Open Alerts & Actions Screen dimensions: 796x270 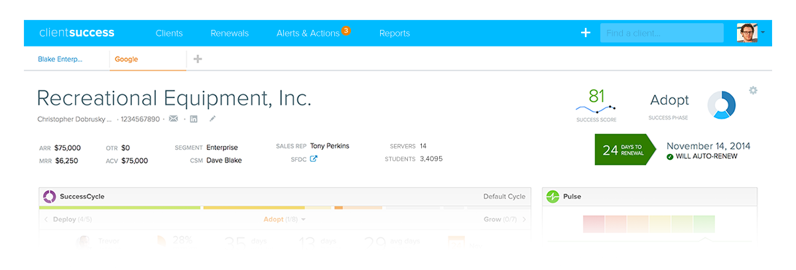pyautogui.click(x=308, y=33)
